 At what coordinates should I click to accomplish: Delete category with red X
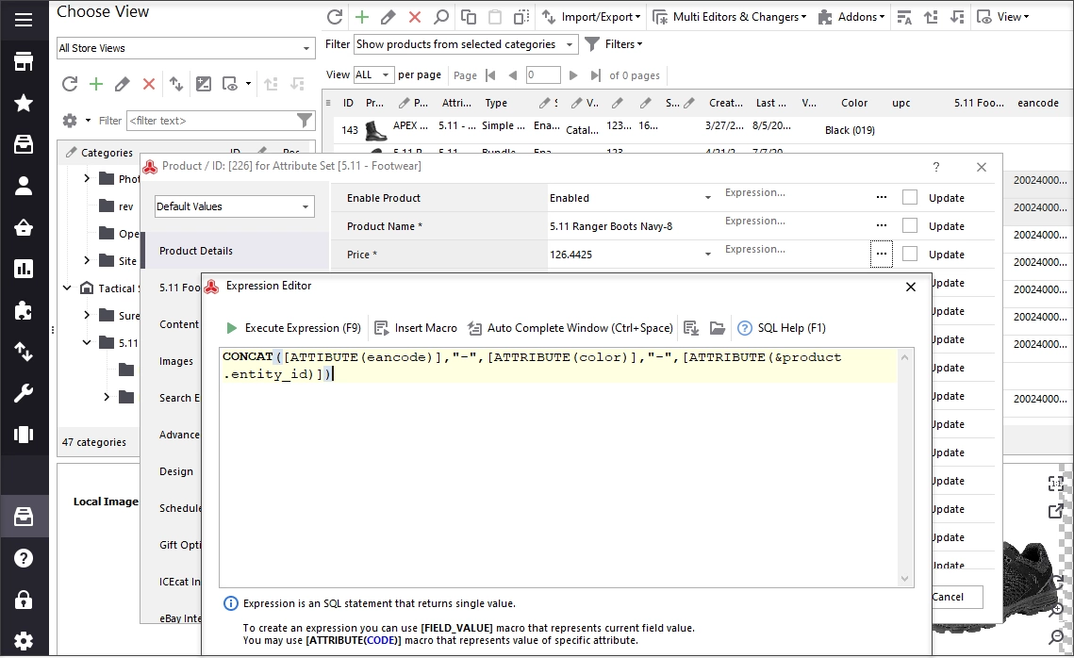click(149, 84)
